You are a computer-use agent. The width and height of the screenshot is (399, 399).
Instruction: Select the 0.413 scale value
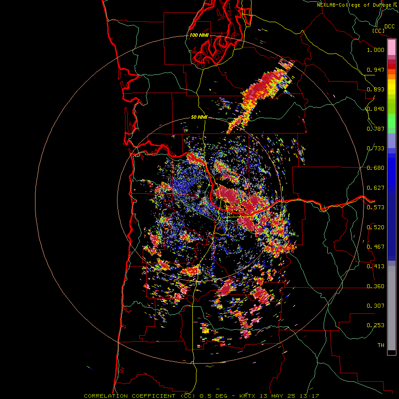[x=376, y=266]
